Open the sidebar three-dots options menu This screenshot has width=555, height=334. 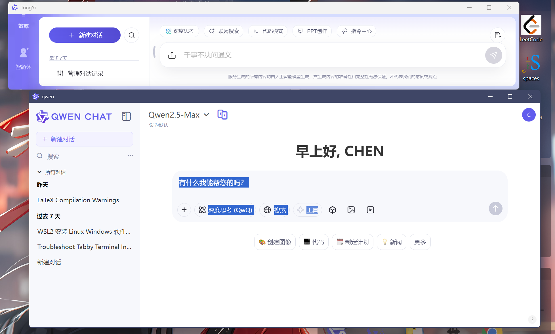click(x=130, y=156)
